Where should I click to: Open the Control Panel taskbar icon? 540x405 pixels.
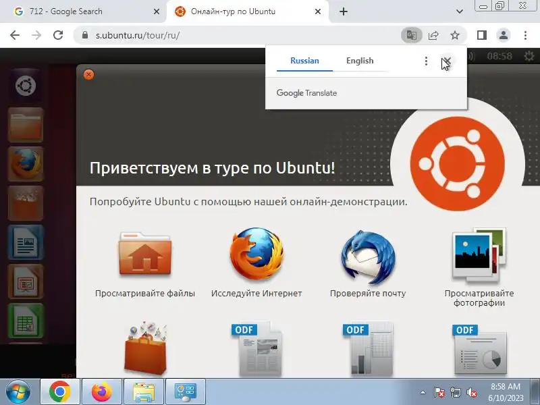[x=186, y=392]
